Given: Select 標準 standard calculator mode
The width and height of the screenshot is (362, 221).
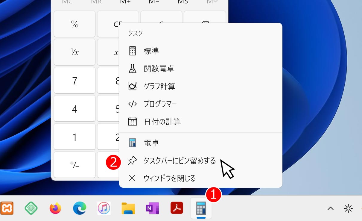Looking at the screenshot, I should [151, 51].
